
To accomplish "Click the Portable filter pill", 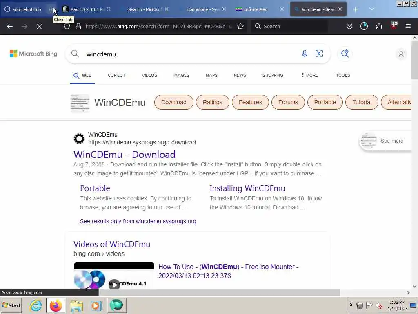I will (x=325, y=102).
